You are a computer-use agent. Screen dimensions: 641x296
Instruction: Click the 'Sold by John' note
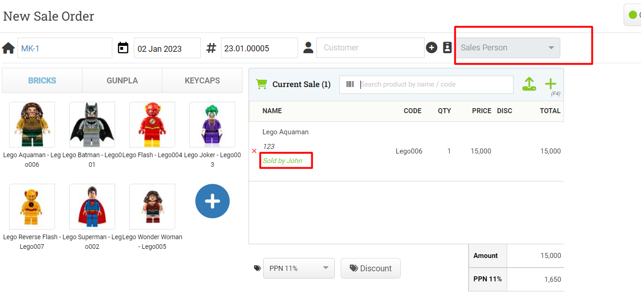[282, 161]
